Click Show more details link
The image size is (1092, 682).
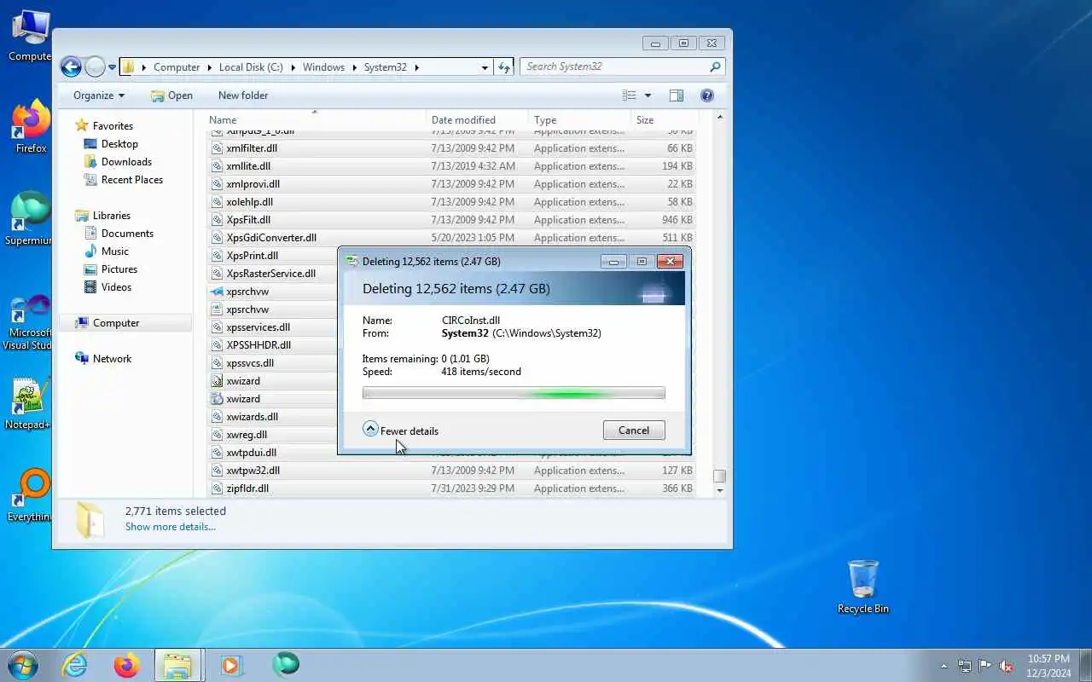(x=171, y=527)
